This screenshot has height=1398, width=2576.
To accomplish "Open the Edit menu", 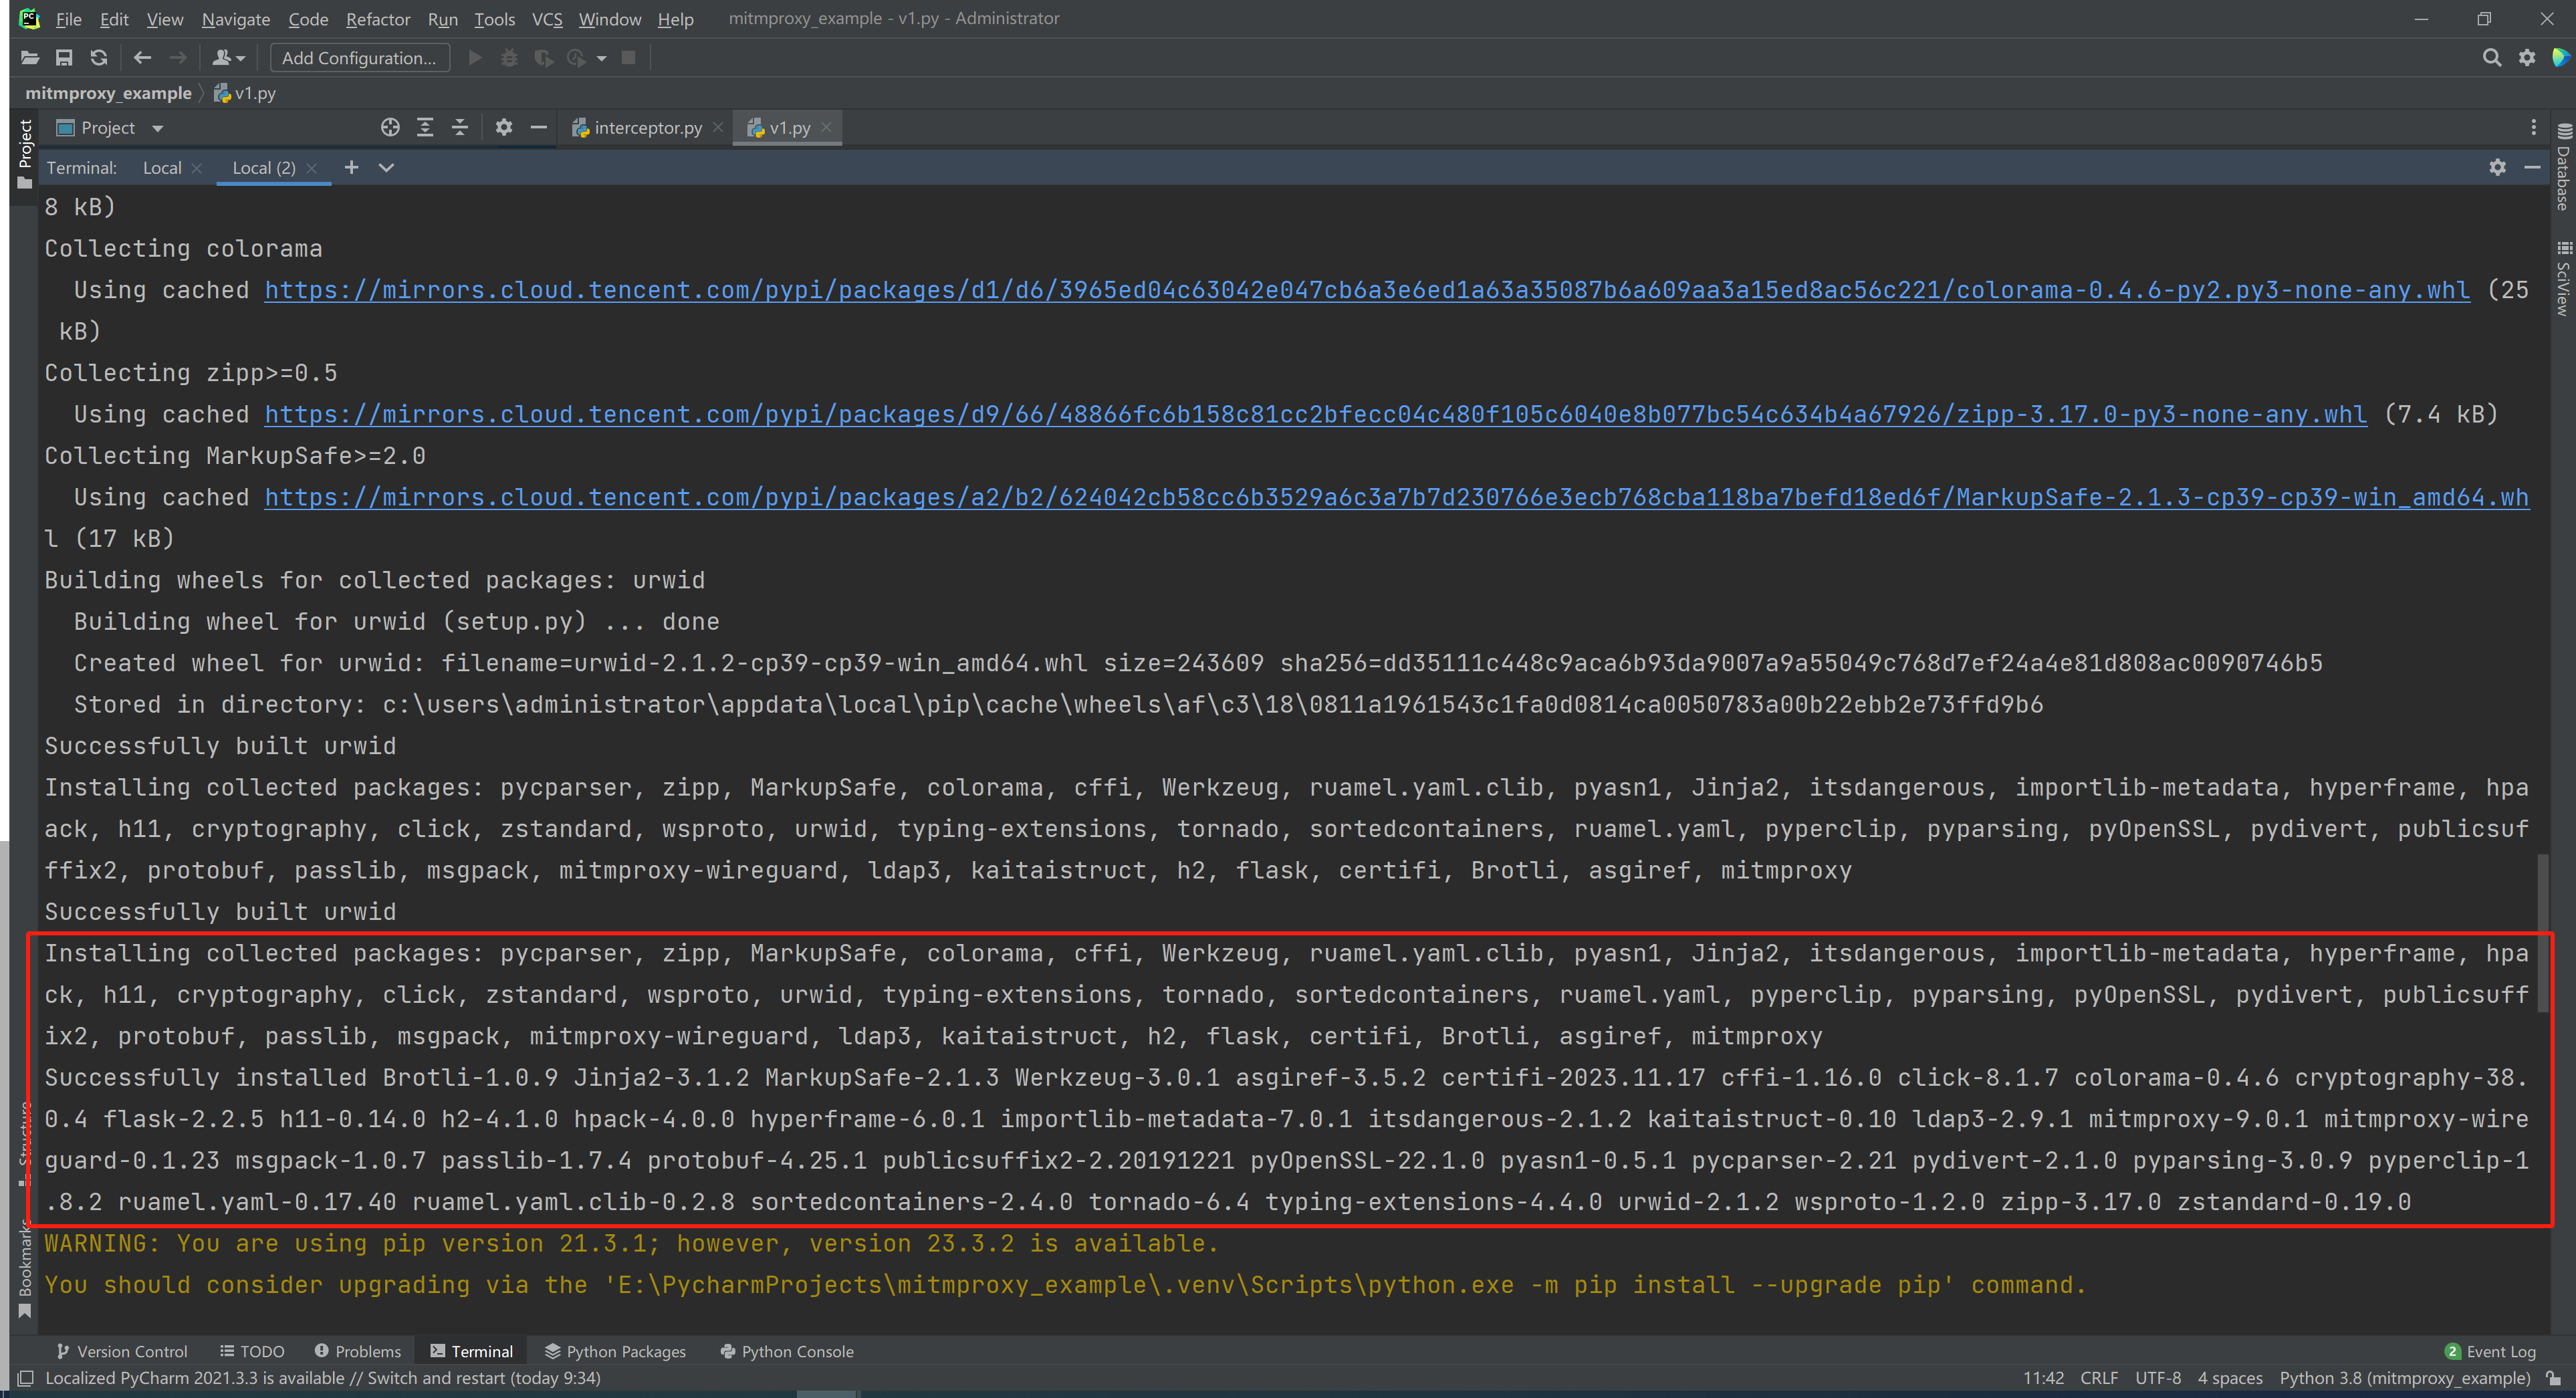I will pos(114,19).
